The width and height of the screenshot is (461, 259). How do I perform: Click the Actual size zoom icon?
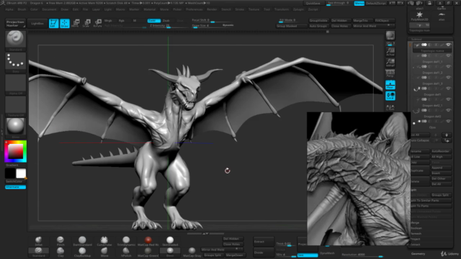click(390, 52)
